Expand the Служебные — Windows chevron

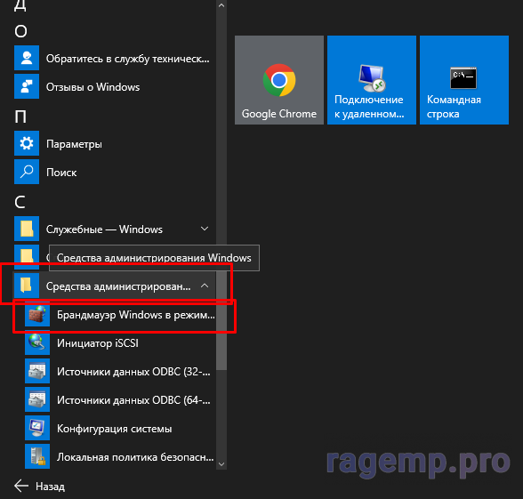(x=205, y=229)
